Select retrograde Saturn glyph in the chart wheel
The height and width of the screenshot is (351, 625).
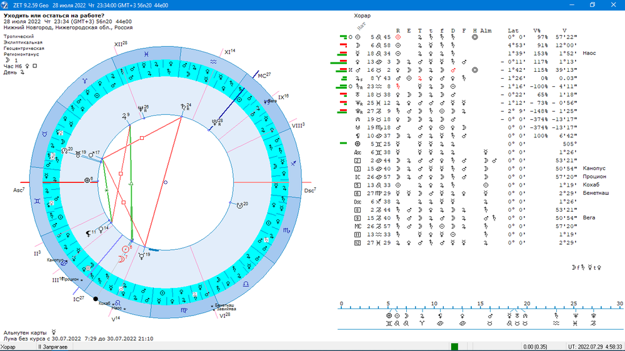point(183,107)
